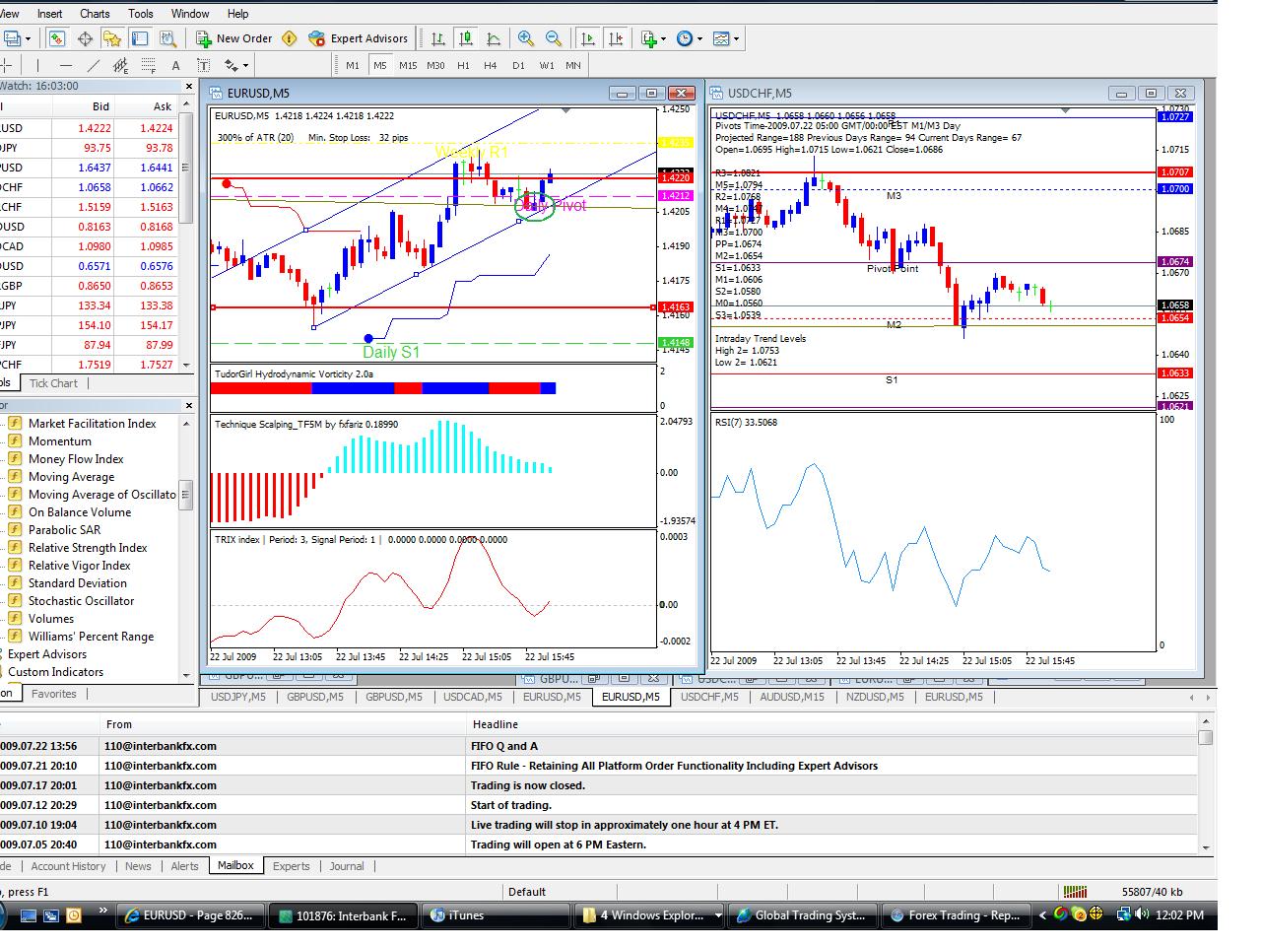This screenshot has height=946, width=1261.
Task: Open the arrows objects dropdown
Action: [x=236, y=65]
